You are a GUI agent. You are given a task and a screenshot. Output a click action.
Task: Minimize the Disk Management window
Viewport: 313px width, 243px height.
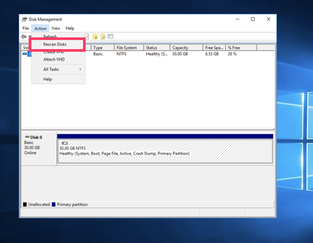tap(237, 19)
